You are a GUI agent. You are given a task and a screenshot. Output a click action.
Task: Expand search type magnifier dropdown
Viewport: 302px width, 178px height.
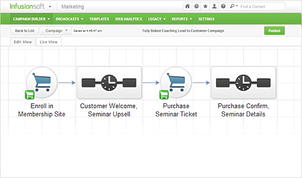(x=234, y=6)
